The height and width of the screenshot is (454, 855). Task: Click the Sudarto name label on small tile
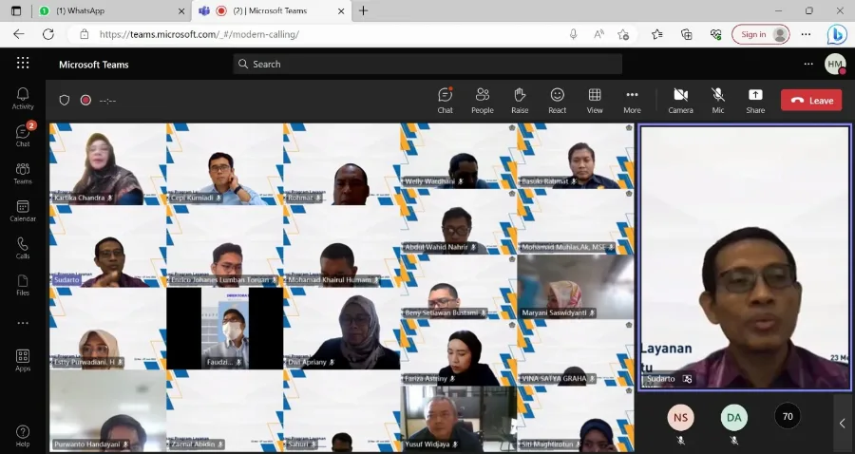coord(67,280)
